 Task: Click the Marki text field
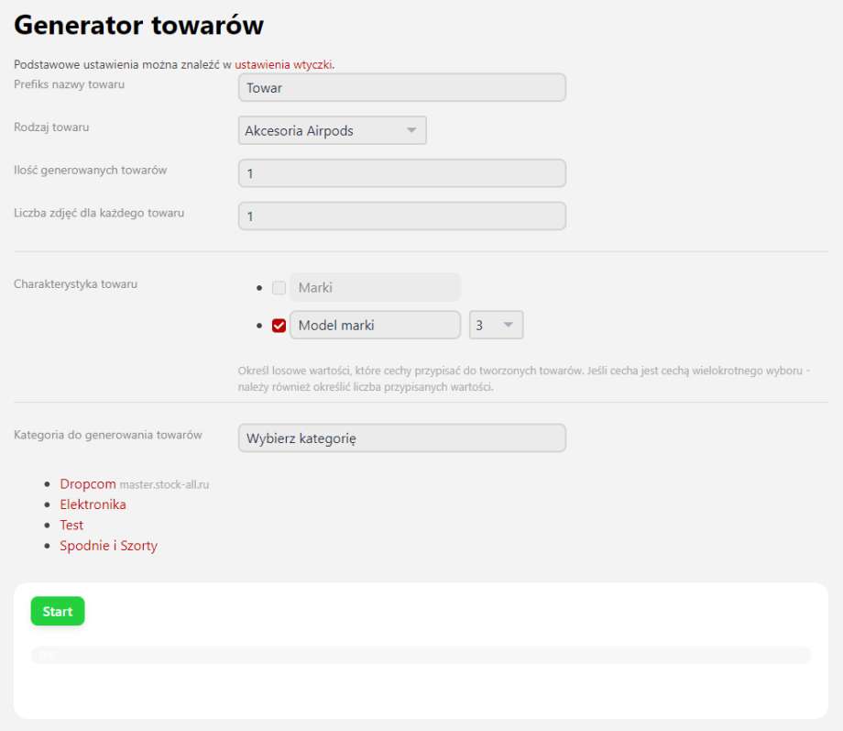tap(375, 288)
